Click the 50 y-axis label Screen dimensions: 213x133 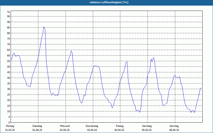coord(9,67)
